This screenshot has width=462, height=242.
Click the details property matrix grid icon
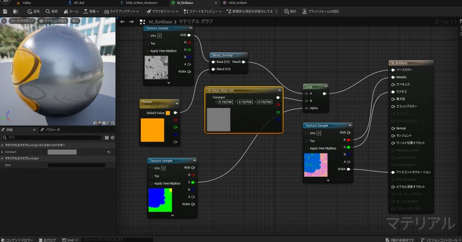coord(107,137)
